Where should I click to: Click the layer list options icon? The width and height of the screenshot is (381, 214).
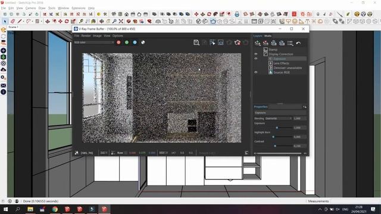pyautogui.click(x=290, y=43)
